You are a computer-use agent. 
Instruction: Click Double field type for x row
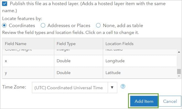78,61
